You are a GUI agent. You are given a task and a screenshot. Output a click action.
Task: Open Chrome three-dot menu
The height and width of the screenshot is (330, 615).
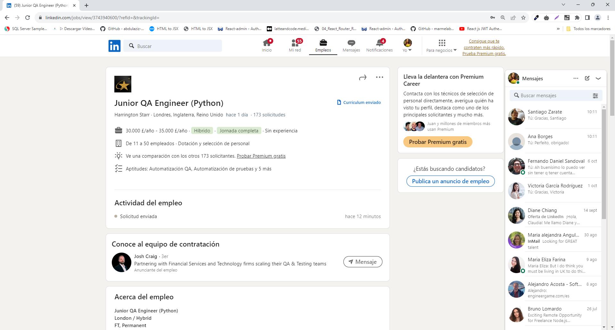pos(608,18)
